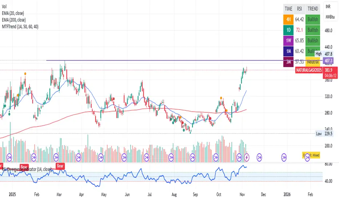Open the MMBtu unit selector

330,17
